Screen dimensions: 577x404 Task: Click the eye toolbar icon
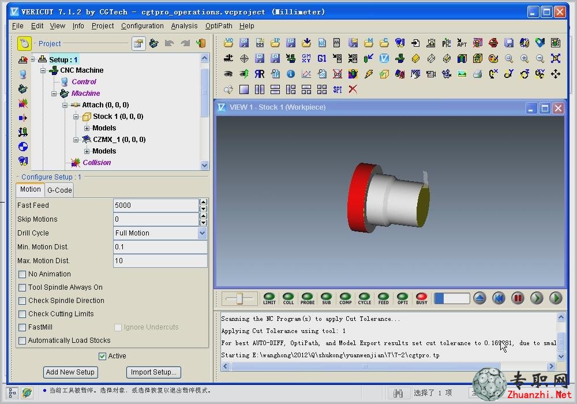[x=228, y=74]
